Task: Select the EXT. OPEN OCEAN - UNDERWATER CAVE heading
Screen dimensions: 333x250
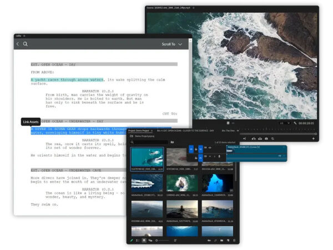Action: 79,170
